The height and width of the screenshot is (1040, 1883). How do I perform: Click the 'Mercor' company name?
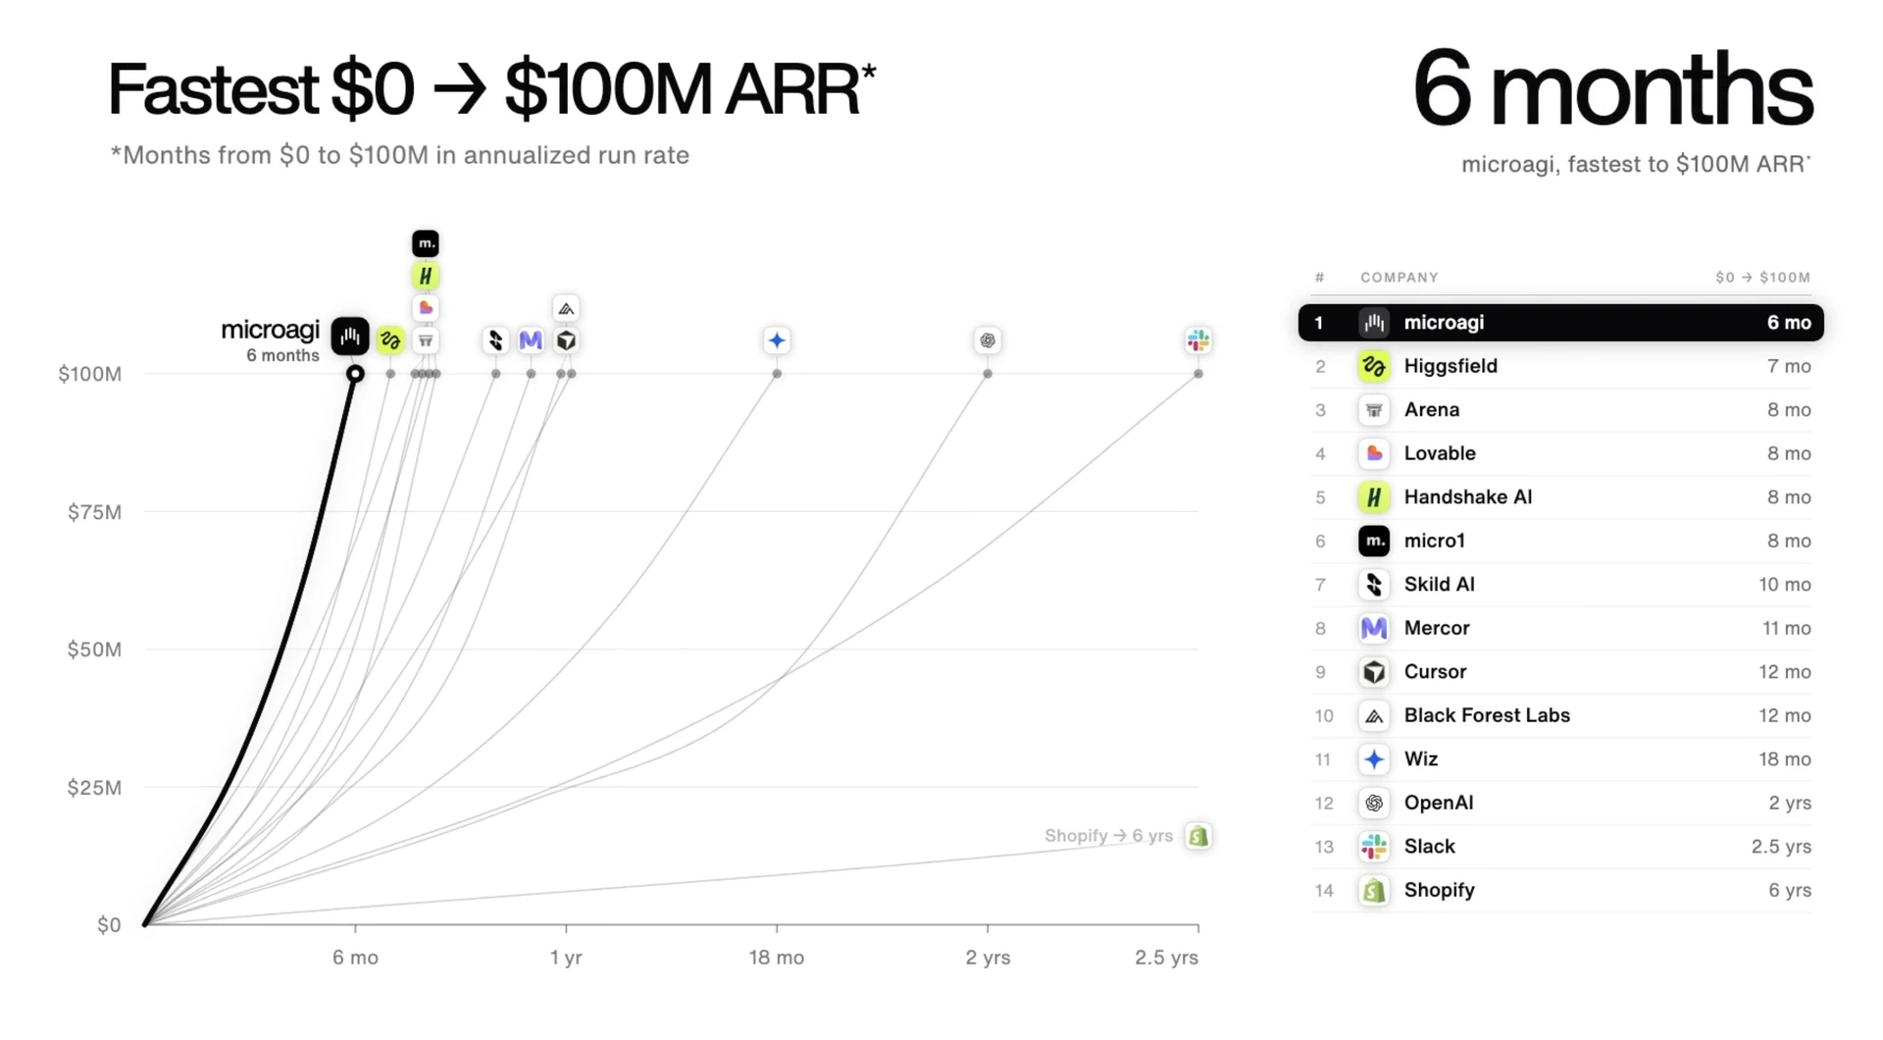(x=1437, y=628)
